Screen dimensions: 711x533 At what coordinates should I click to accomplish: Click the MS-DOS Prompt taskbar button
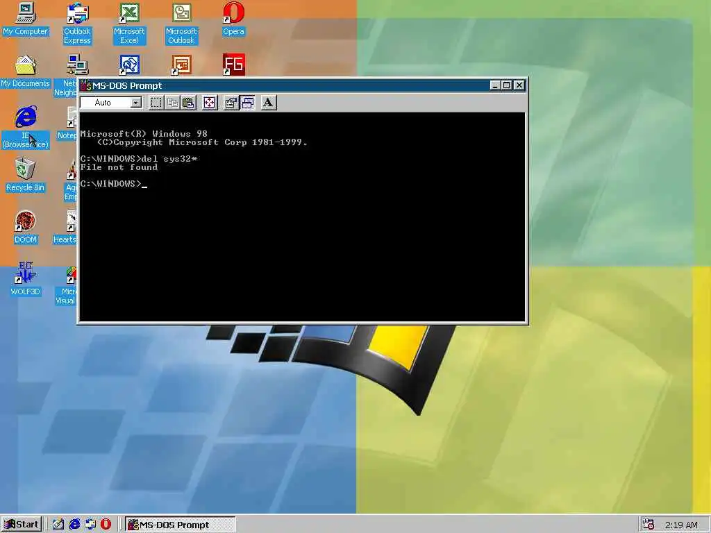(180, 525)
